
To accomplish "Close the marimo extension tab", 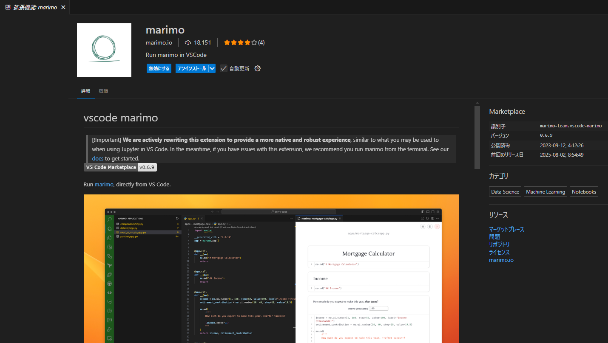I will [x=63, y=7].
